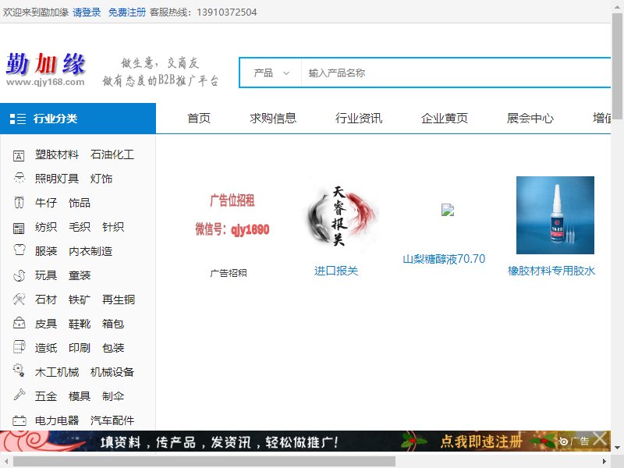This screenshot has height=468, width=624.
Task: Click the scroll left arrow
Action: pos(6,462)
